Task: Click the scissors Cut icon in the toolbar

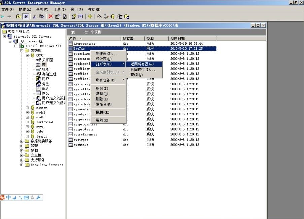Action: point(35,17)
